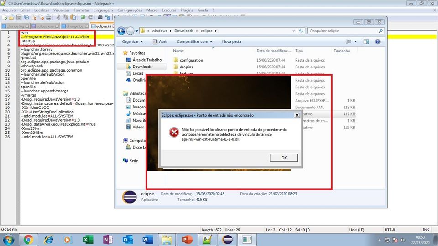This screenshot has width=438, height=246.
Task: Click OK in the error dialog
Action: pos(284,158)
